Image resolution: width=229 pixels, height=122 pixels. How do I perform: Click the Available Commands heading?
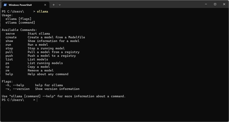[19, 30]
